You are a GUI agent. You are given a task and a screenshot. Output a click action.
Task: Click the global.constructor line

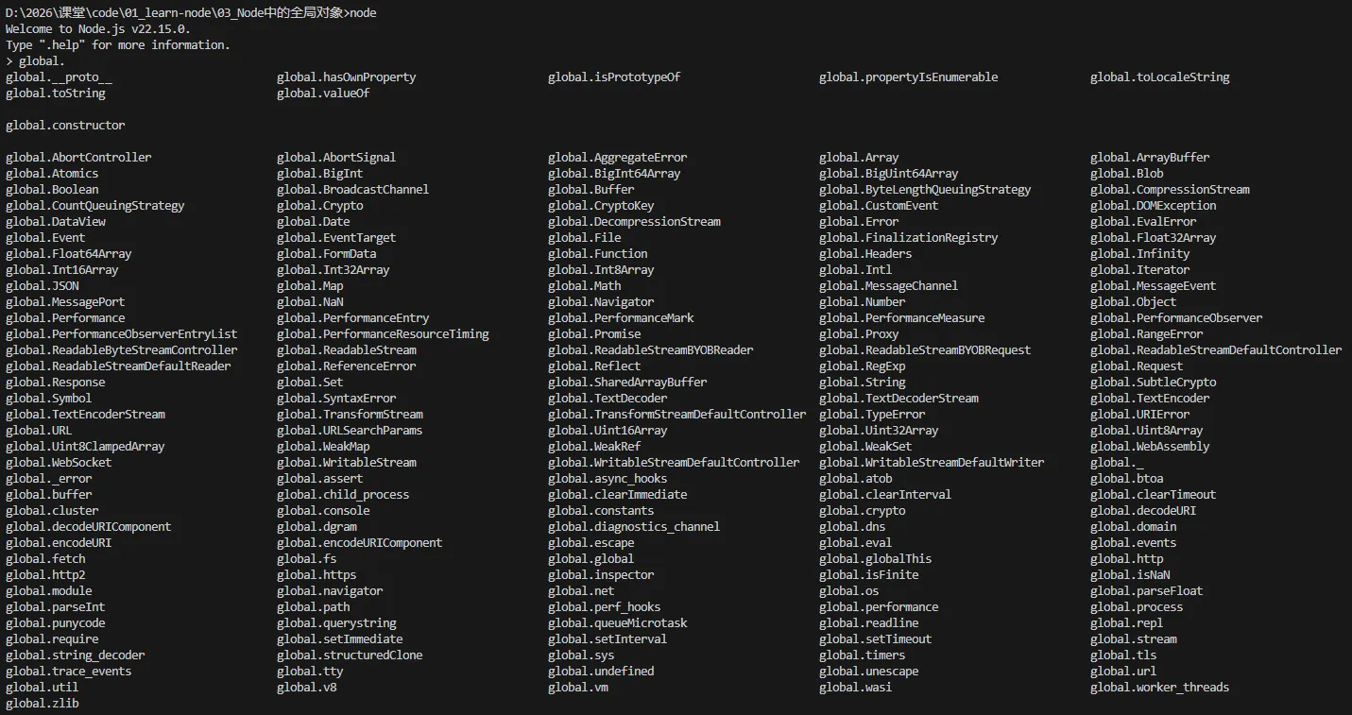pos(65,126)
